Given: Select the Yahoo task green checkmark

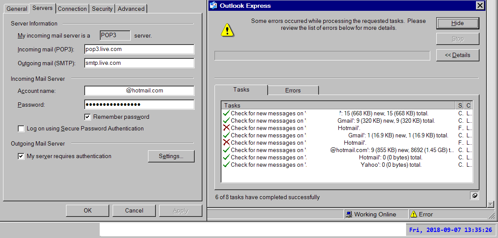Looking at the screenshot, I should click(226, 165).
